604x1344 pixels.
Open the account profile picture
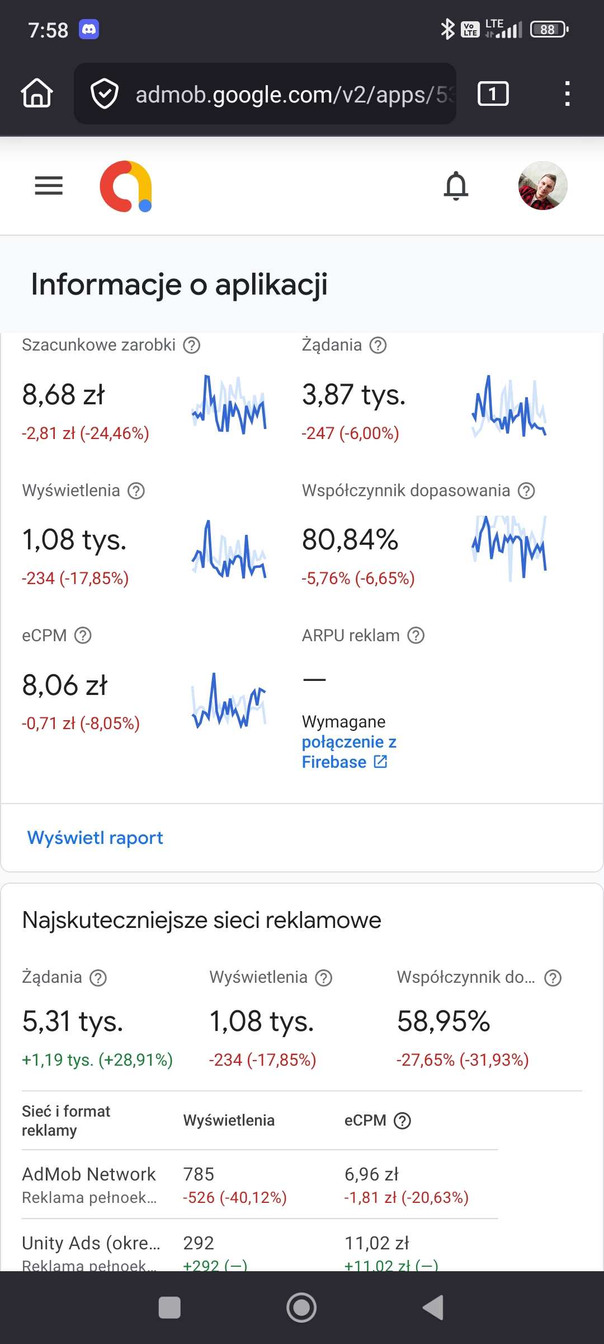coord(542,185)
